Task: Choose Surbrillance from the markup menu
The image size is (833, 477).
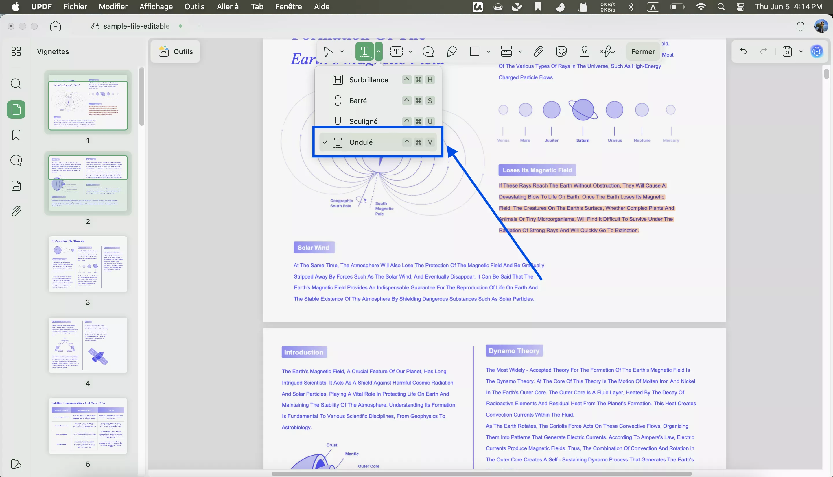Action: pos(378,80)
